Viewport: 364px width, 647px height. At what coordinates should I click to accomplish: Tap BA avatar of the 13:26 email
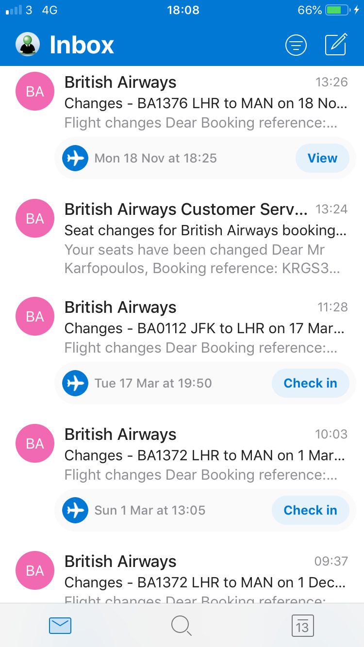[x=35, y=91]
